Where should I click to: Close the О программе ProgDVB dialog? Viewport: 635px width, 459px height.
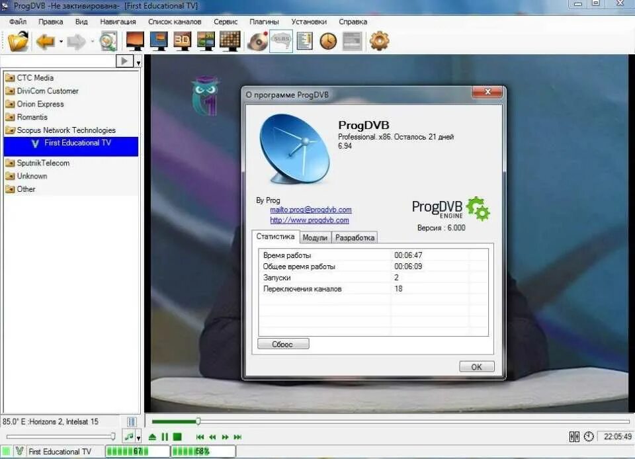click(487, 92)
